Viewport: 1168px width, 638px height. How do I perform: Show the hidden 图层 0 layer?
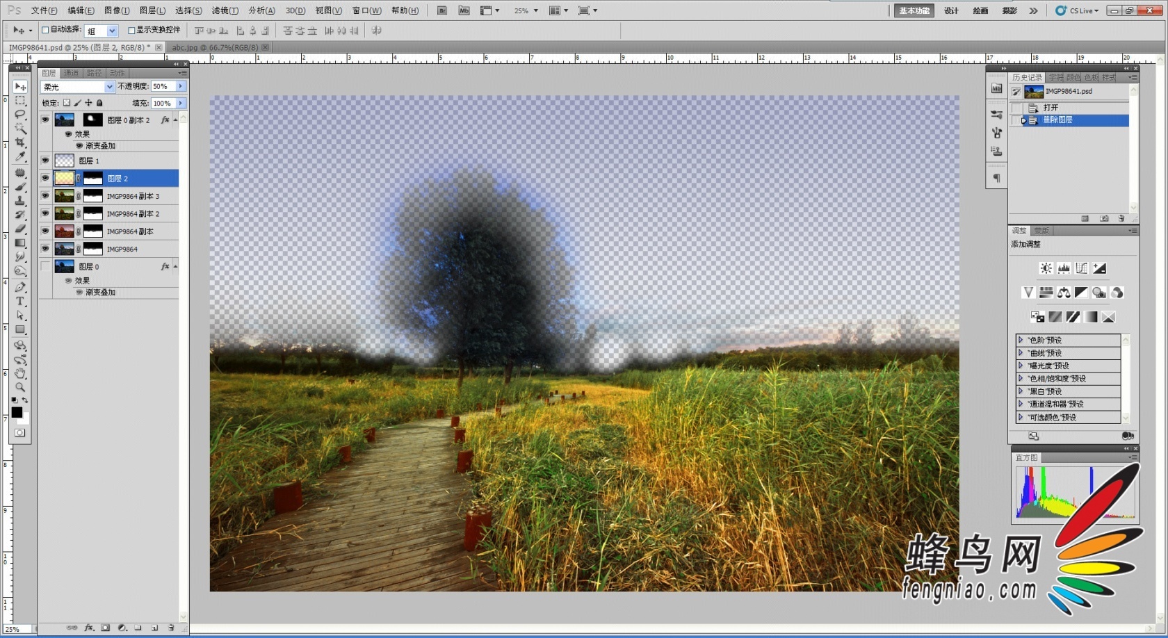[45, 266]
